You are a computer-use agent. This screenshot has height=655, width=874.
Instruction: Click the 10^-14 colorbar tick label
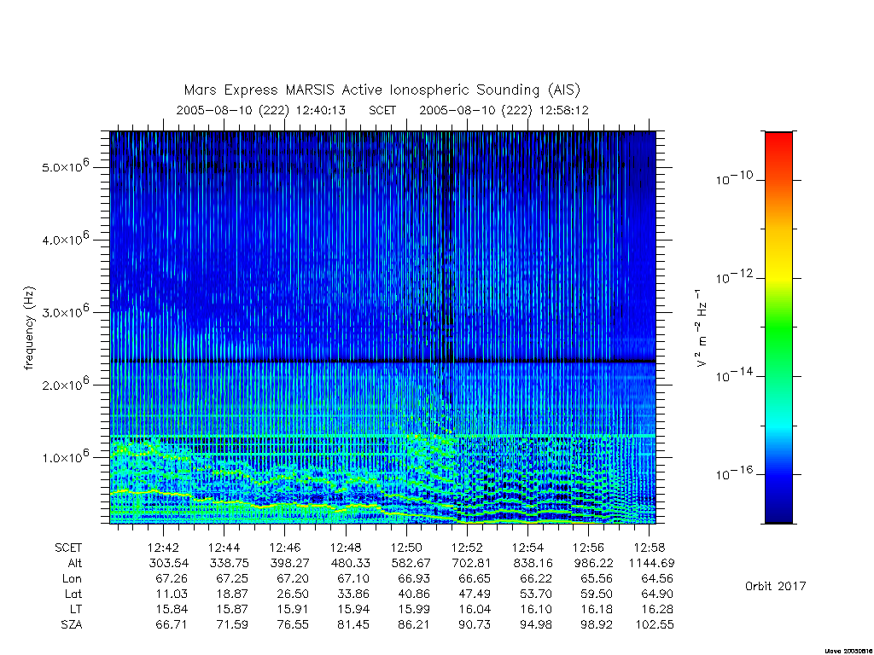click(734, 375)
